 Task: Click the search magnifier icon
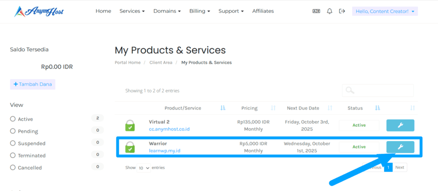pos(350,90)
